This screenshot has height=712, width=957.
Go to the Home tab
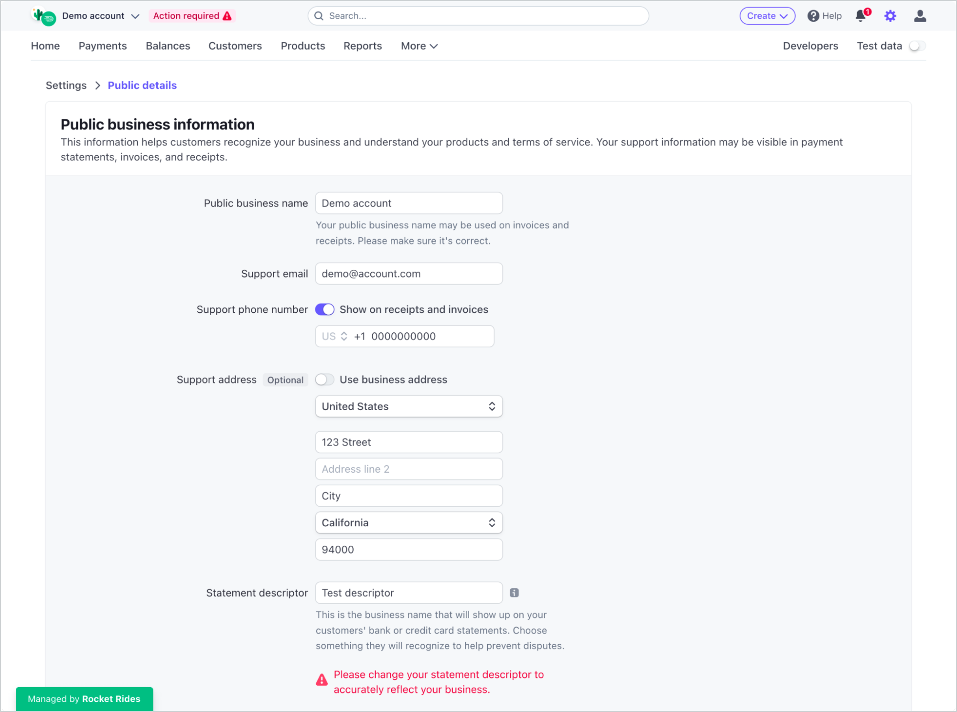tap(45, 46)
